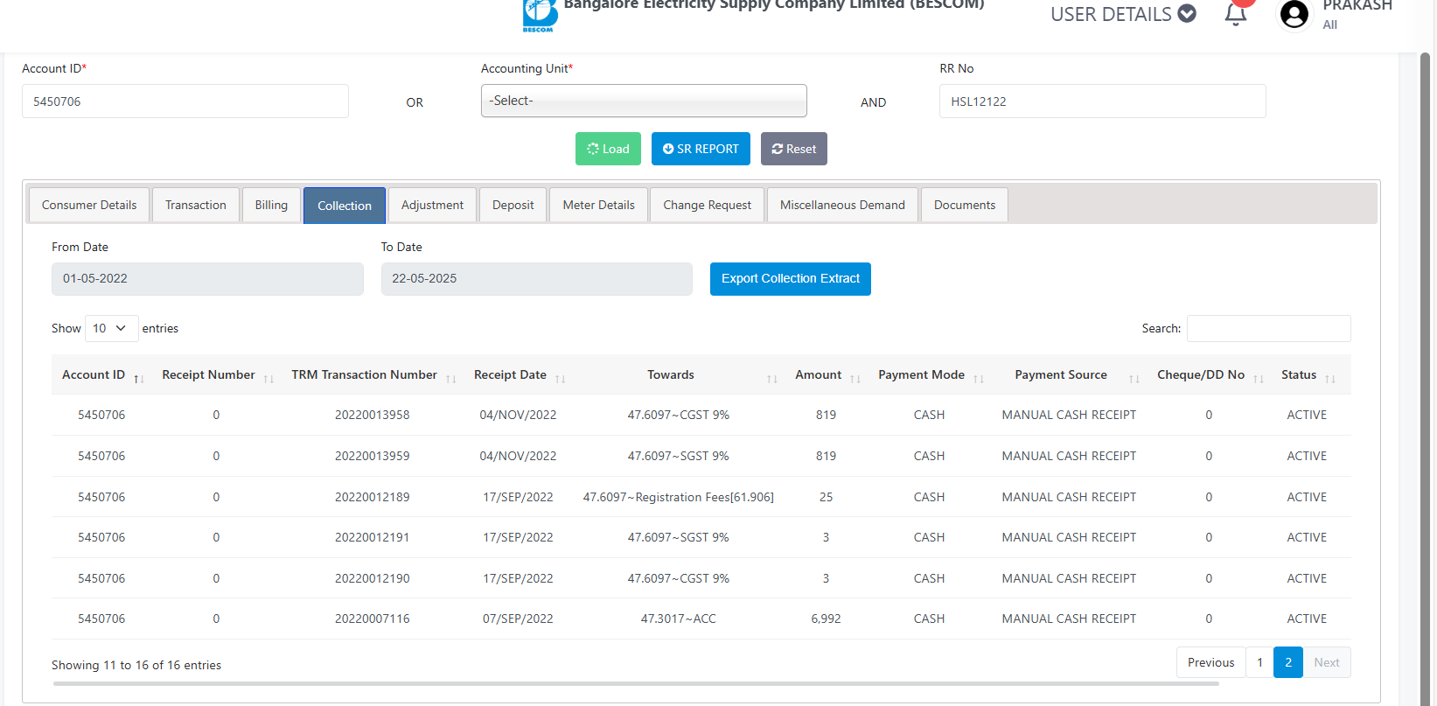
Task: Click transaction number 20220007116
Action: click(372, 619)
